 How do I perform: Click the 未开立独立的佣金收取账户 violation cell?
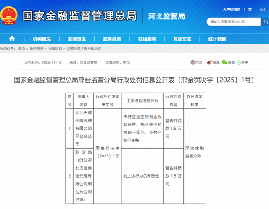[142, 129]
